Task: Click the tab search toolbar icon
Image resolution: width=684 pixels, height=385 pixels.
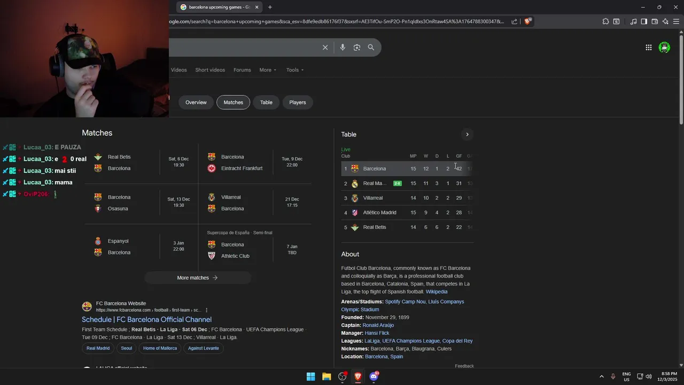Action: click(x=616, y=21)
